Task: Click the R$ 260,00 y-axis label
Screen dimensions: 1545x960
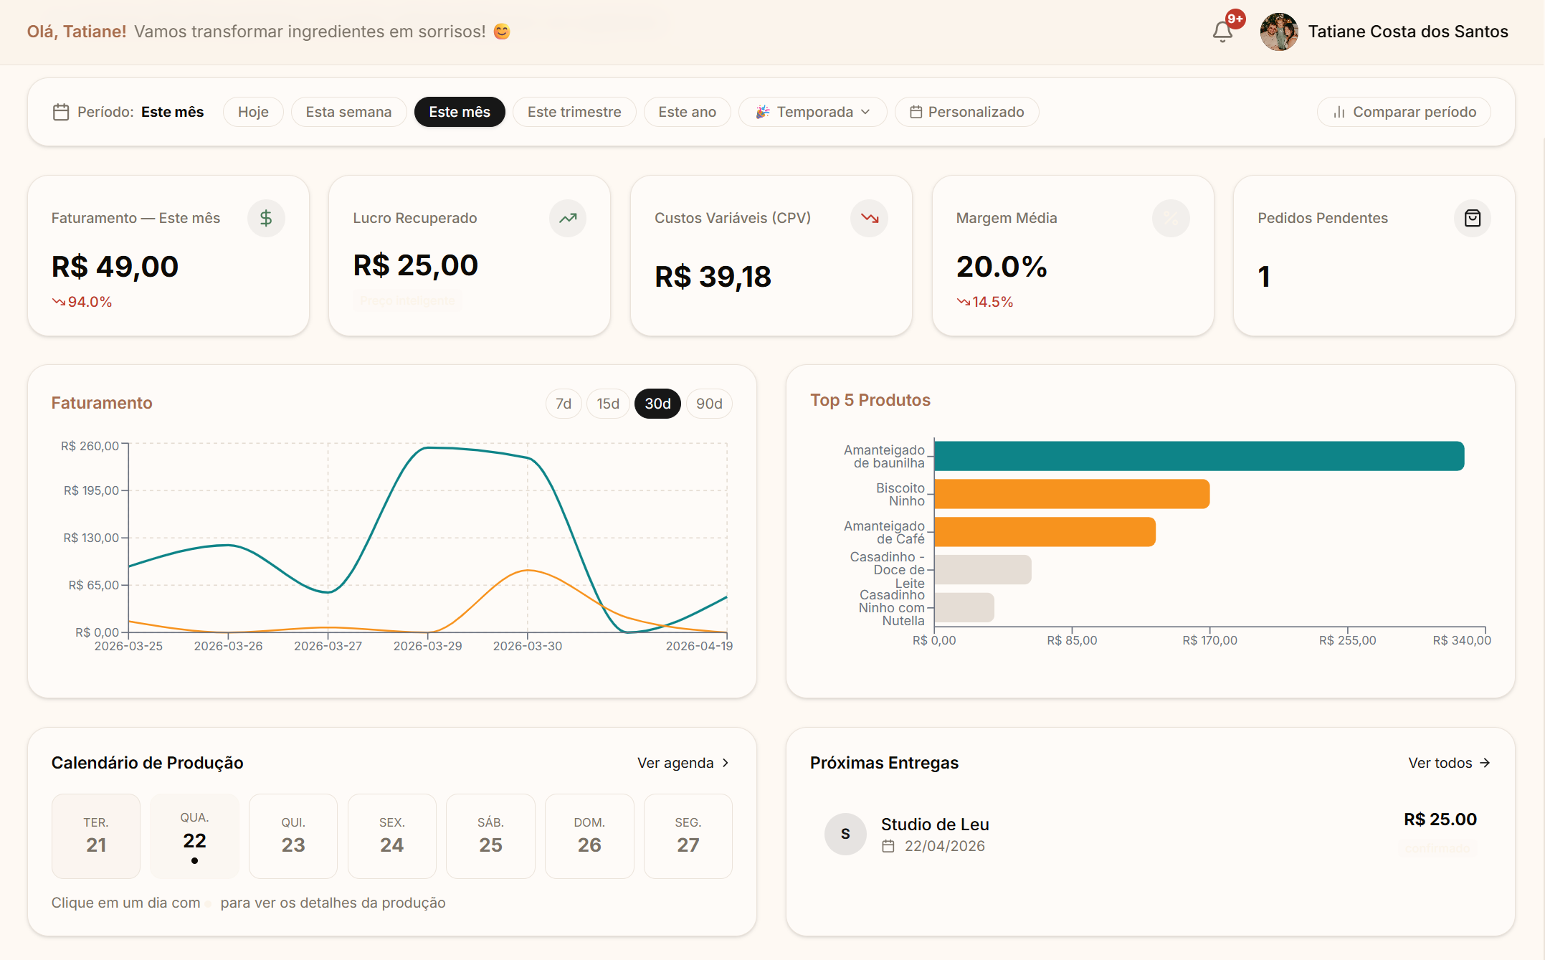Action: (x=90, y=446)
